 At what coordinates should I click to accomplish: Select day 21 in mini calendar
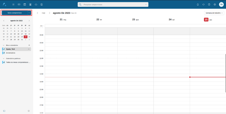11,37
